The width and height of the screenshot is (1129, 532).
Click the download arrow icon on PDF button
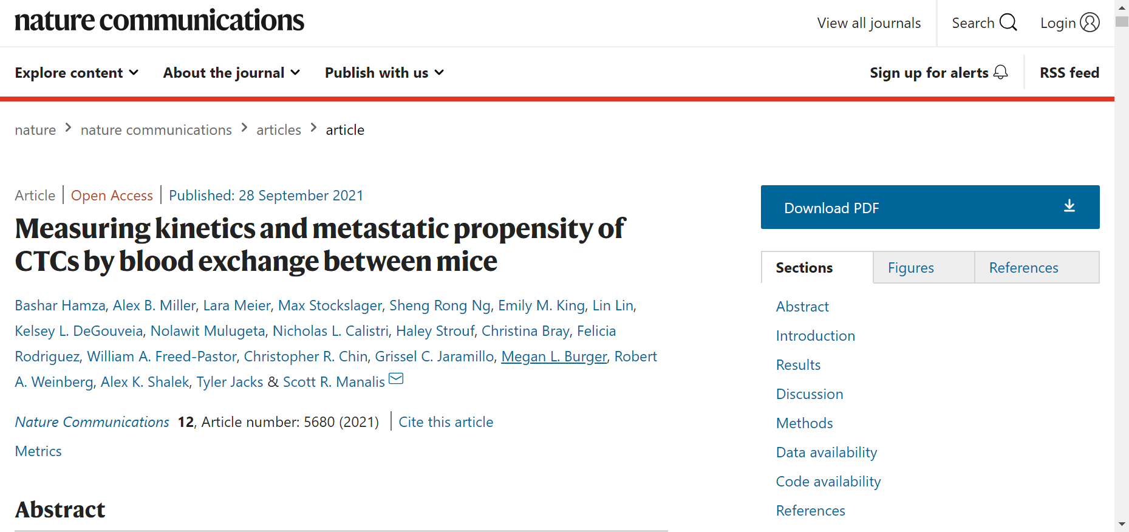[1069, 206]
